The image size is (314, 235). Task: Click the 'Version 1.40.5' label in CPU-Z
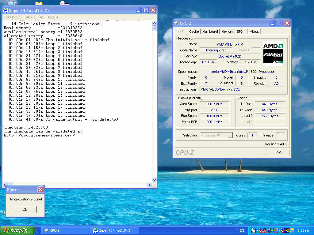tap(276, 144)
